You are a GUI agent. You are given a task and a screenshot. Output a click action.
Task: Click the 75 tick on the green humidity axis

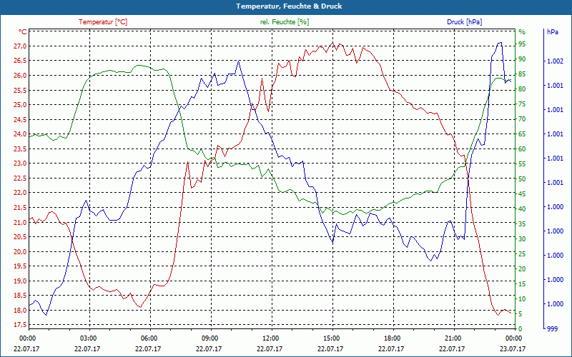522,104
